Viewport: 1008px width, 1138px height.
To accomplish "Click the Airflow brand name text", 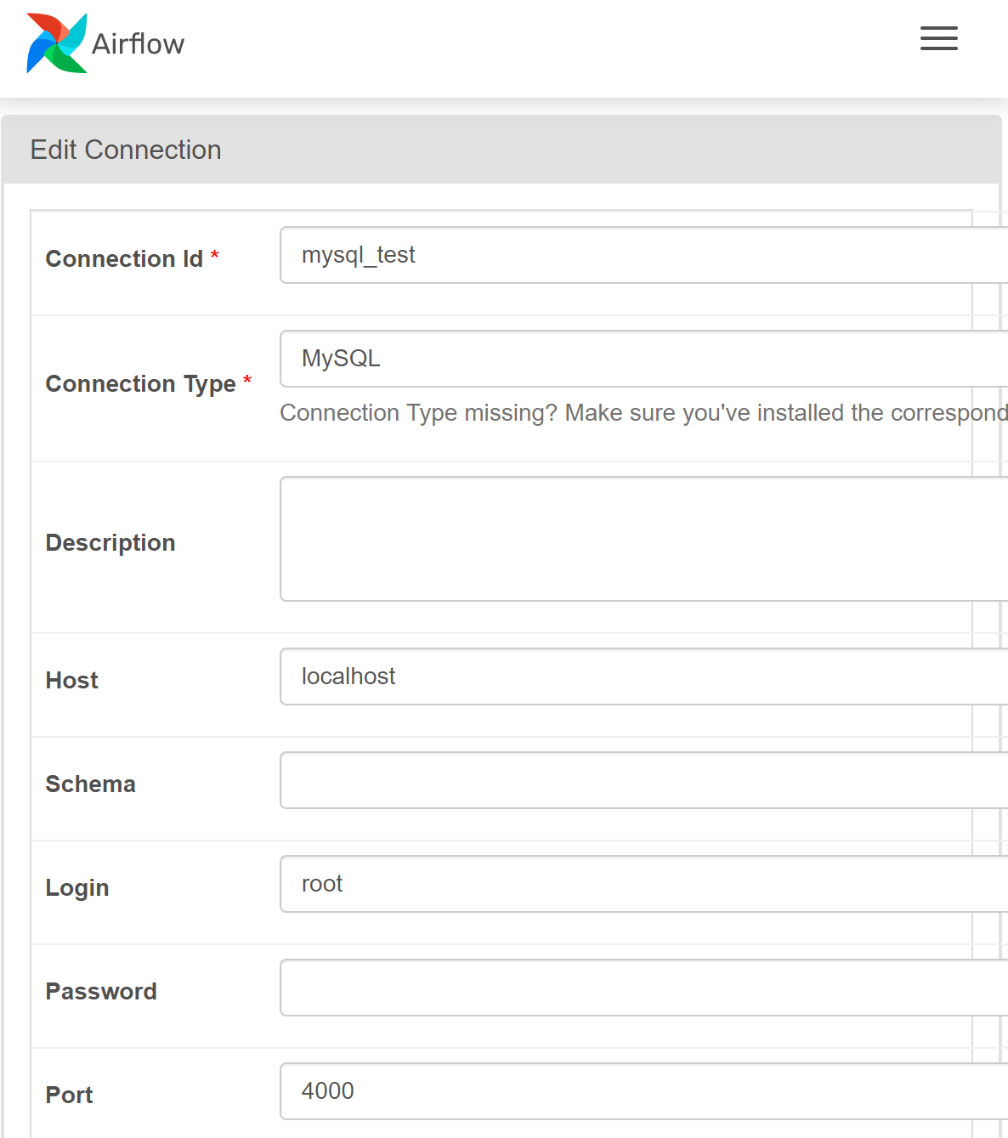I will click(138, 44).
